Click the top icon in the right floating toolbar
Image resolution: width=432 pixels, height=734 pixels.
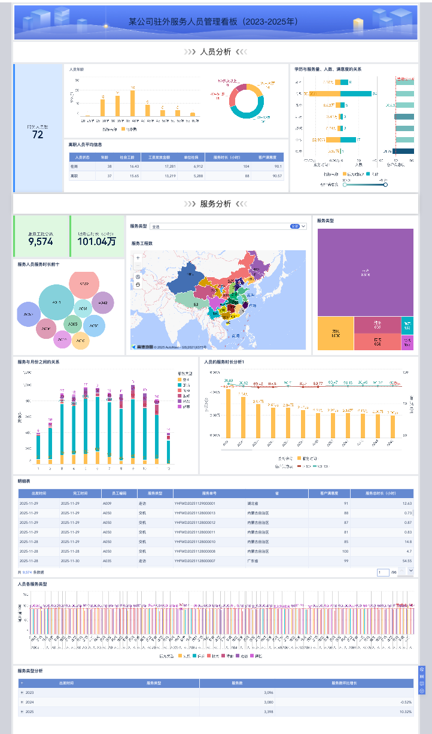pyautogui.click(x=422, y=669)
